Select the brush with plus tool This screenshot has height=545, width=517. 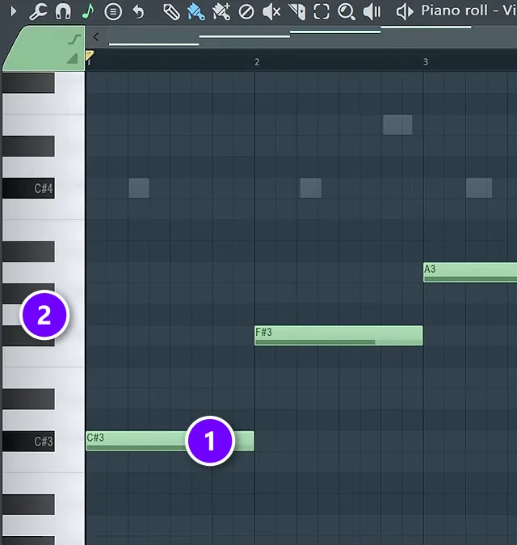[221, 12]
